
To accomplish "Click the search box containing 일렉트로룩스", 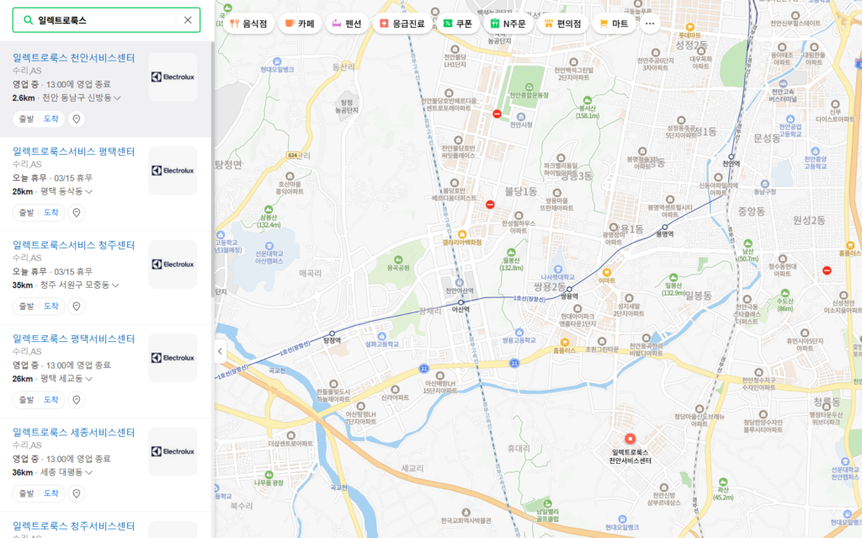I will (x=106, y=20).
